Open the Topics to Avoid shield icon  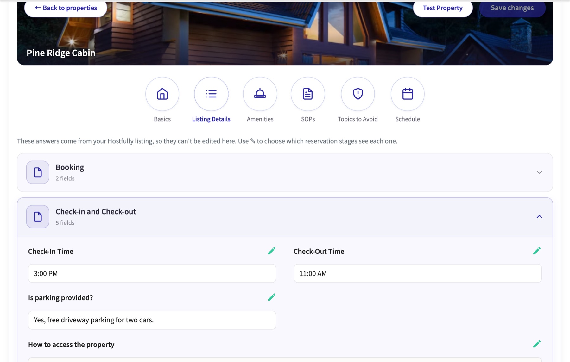(358, 94)
